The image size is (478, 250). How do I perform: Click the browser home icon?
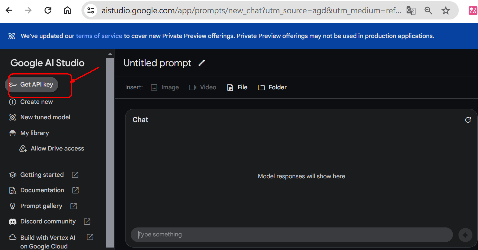(67, 11)
